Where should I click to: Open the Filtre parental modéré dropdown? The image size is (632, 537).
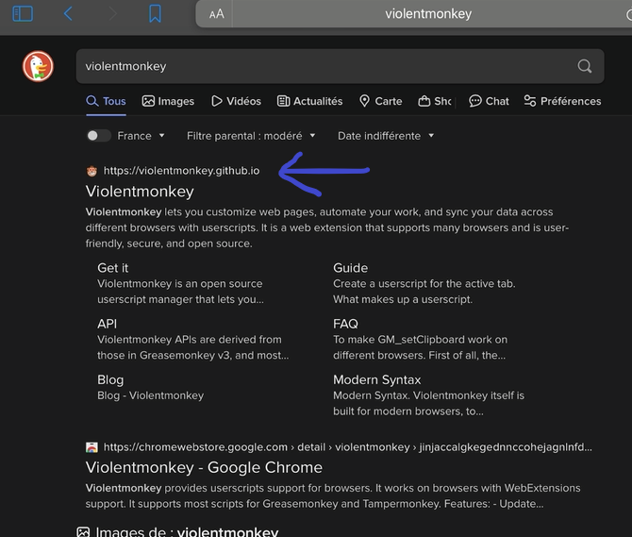[251, 136]
